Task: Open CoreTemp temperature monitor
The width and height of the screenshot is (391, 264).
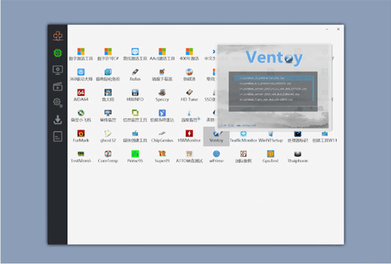Action: coord(108,155)
